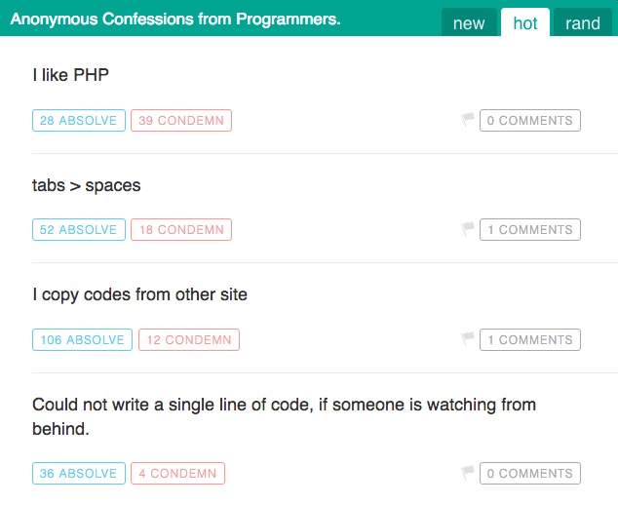Flag the "tabs > spaces" confession
Screen dimensions: 618x505
coord(468,229)
